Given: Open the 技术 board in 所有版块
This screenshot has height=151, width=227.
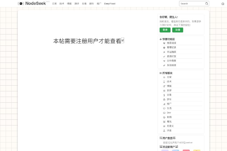Looking at the screenshot, I should coord(169,82).
